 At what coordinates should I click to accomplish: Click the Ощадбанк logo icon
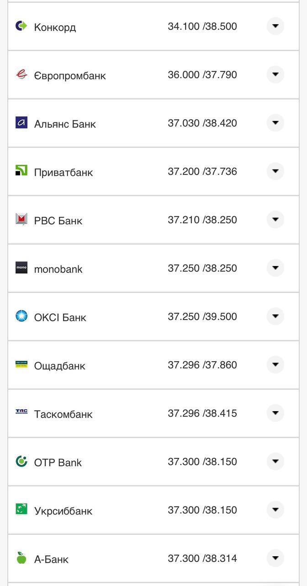(x=21, y=365)
